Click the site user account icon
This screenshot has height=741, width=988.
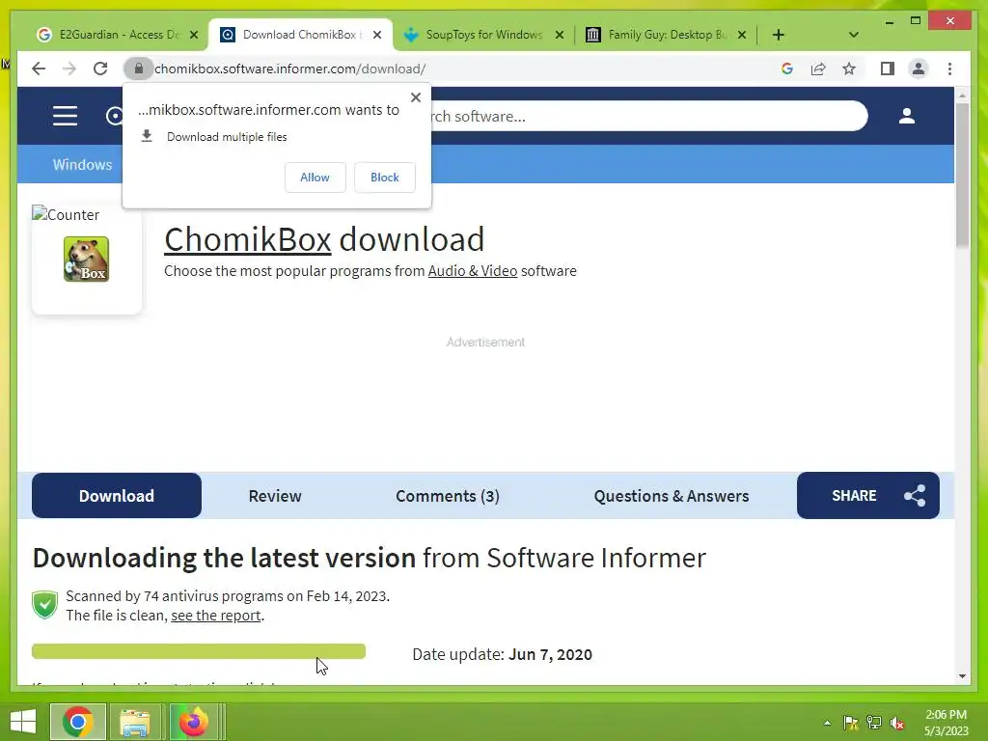[907, 116]
